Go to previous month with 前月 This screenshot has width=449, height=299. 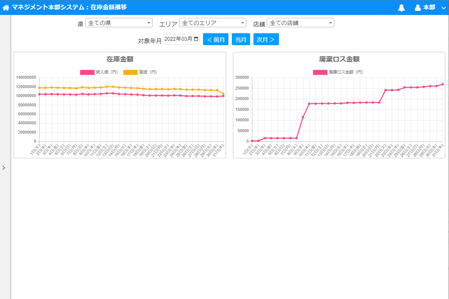coord(215,40)
